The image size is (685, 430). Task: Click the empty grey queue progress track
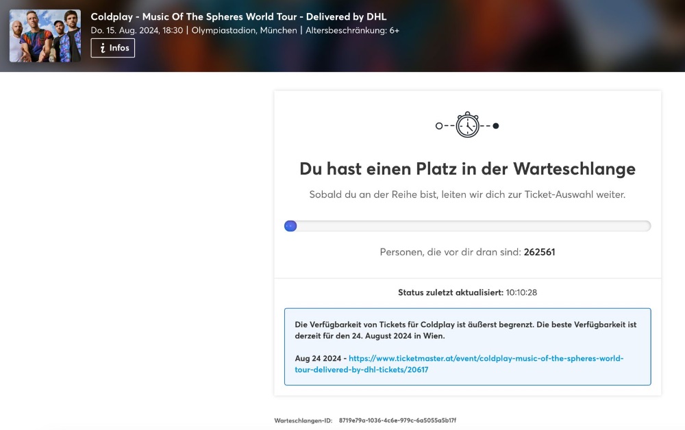[x=473, y=226]
